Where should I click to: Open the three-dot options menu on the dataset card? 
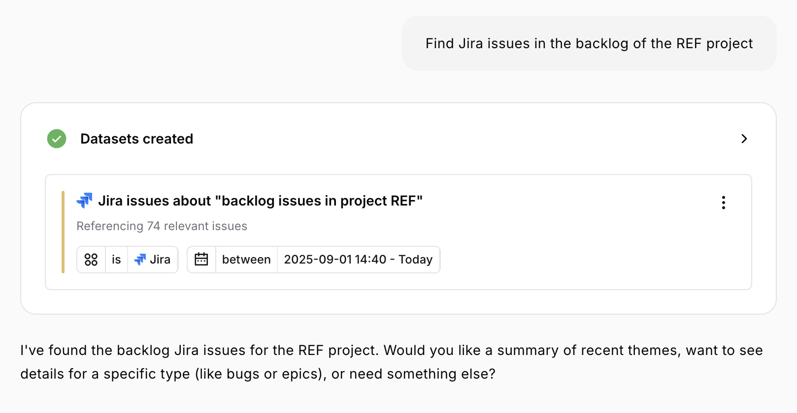point(723,202)
